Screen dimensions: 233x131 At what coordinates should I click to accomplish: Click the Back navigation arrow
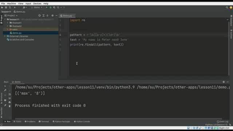point(15,7)
